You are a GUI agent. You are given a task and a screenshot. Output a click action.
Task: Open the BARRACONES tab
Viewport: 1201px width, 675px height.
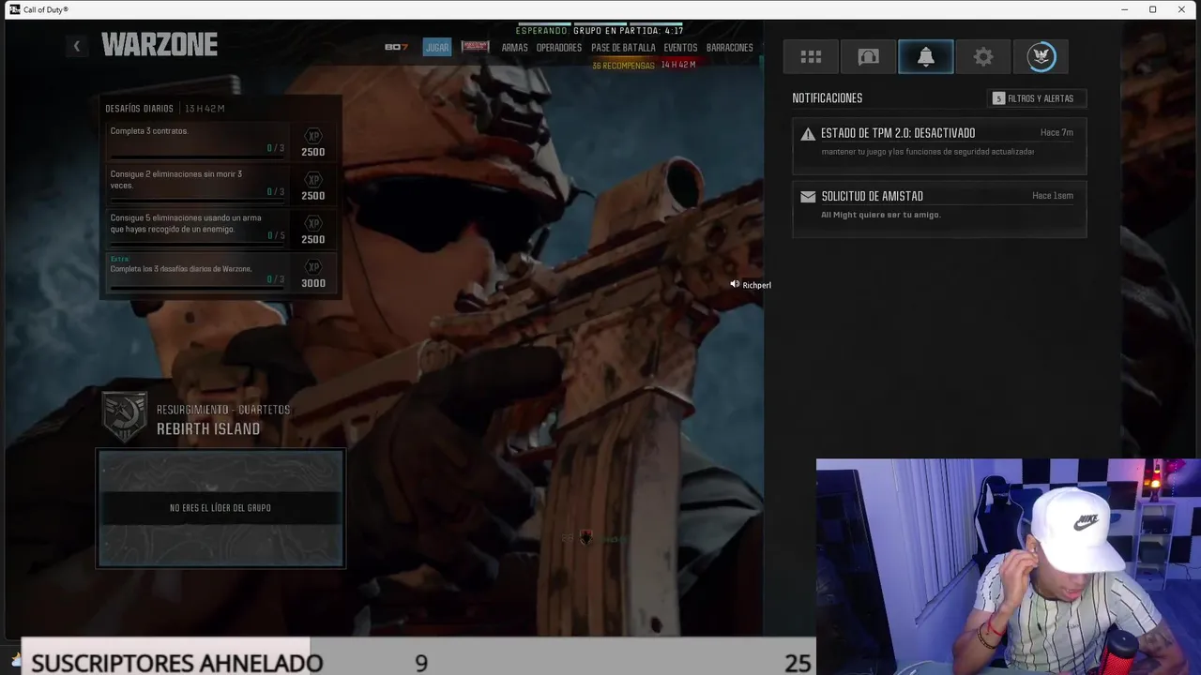pyautogui.click(x=730, y=48)
